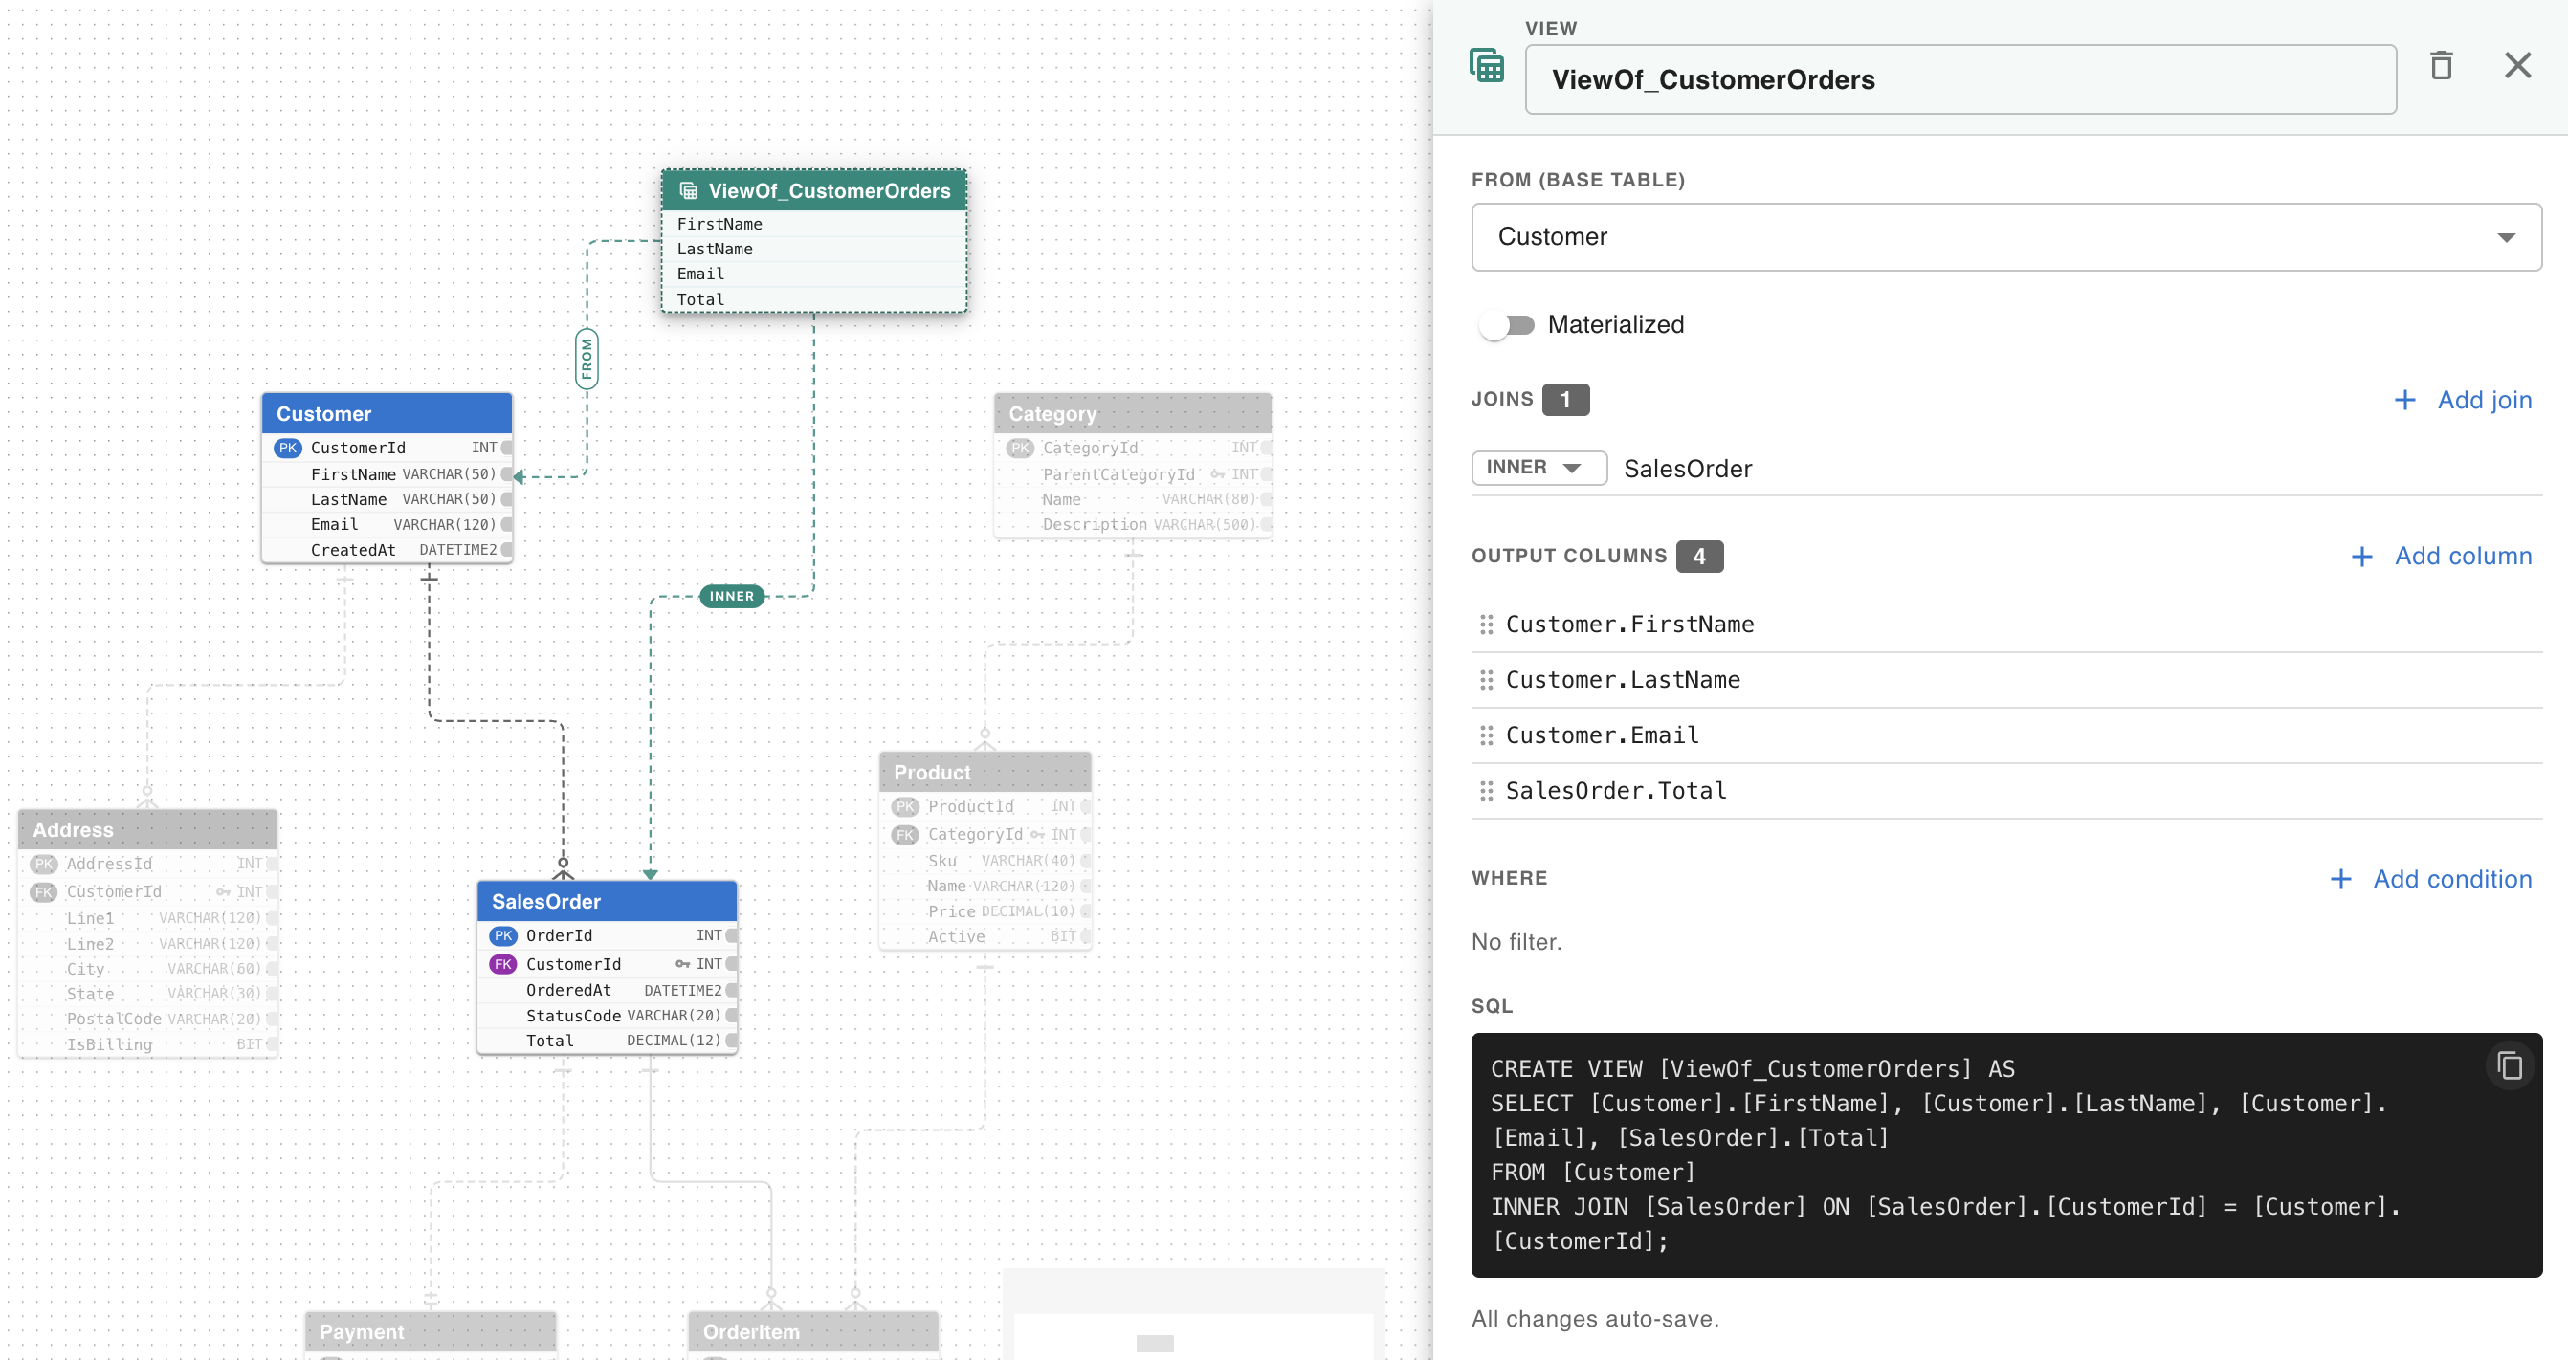Select the SalesOrder.Total output column
The image size is (2568, 1360).
[x=2005, y=791]
